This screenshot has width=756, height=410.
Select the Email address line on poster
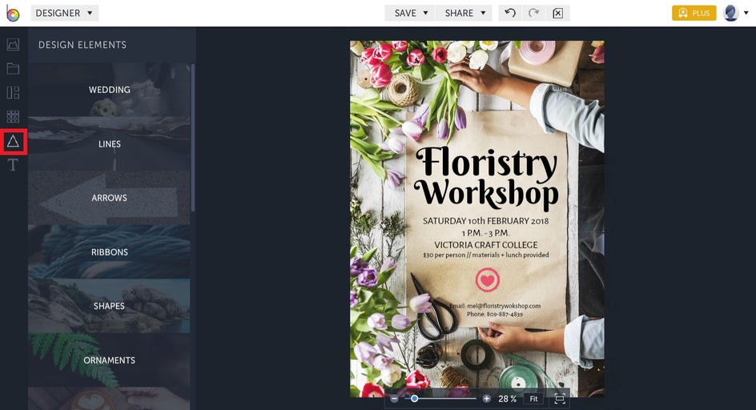495,306
